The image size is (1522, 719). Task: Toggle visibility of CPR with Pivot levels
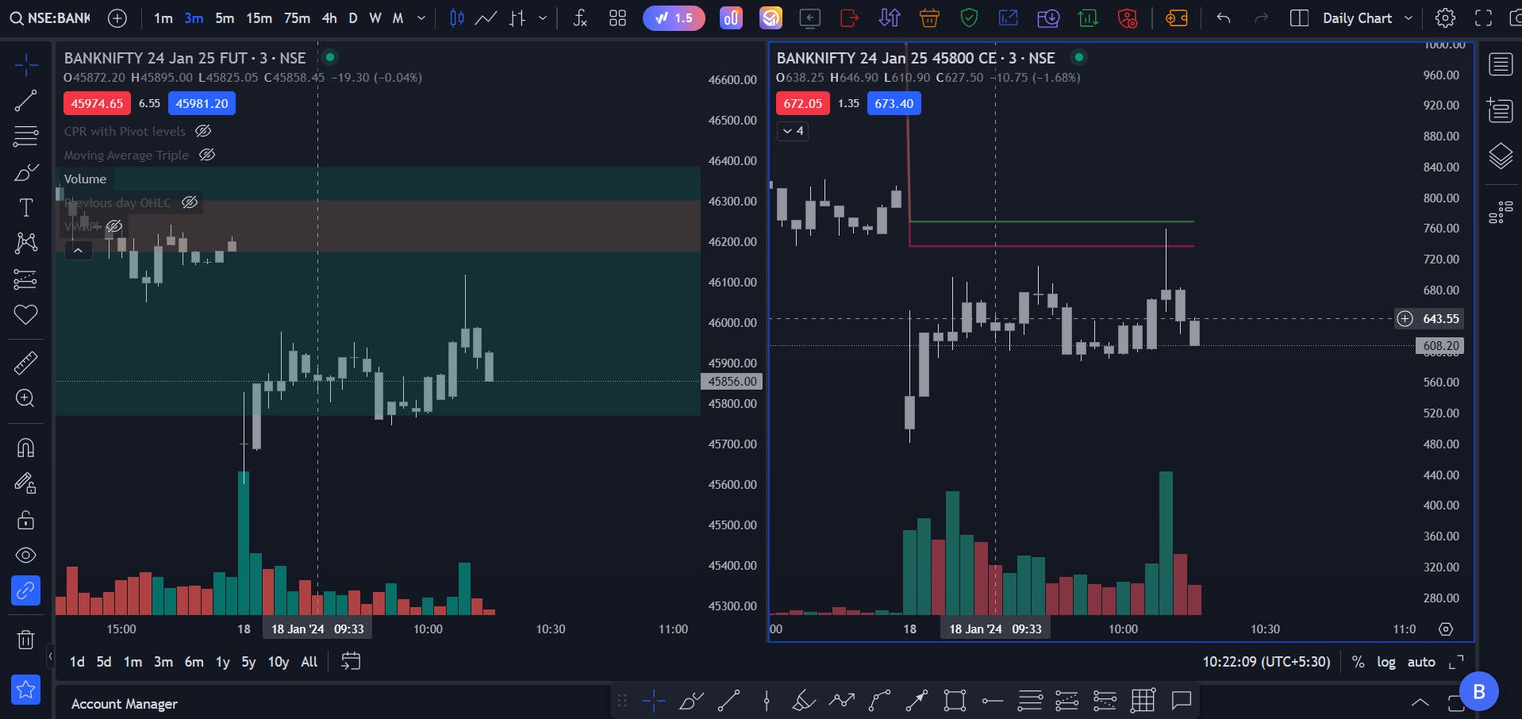point(203,131)
